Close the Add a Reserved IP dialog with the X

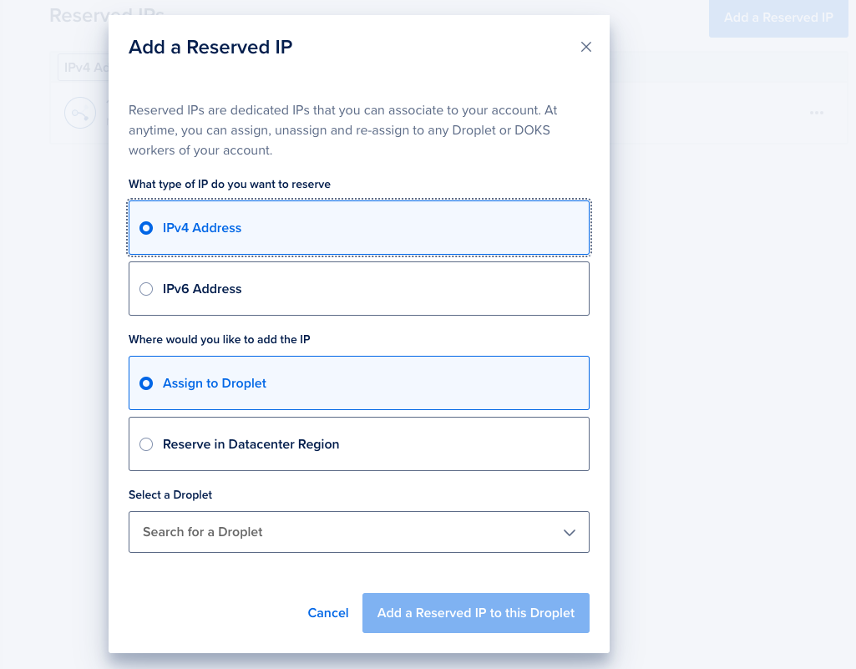(585, 47)
